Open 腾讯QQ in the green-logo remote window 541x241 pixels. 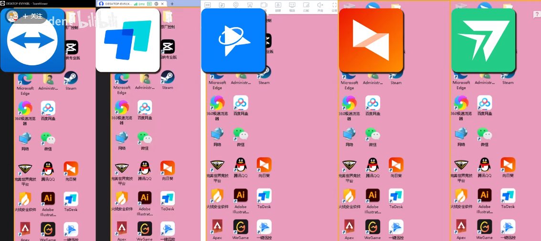[485, 167]
